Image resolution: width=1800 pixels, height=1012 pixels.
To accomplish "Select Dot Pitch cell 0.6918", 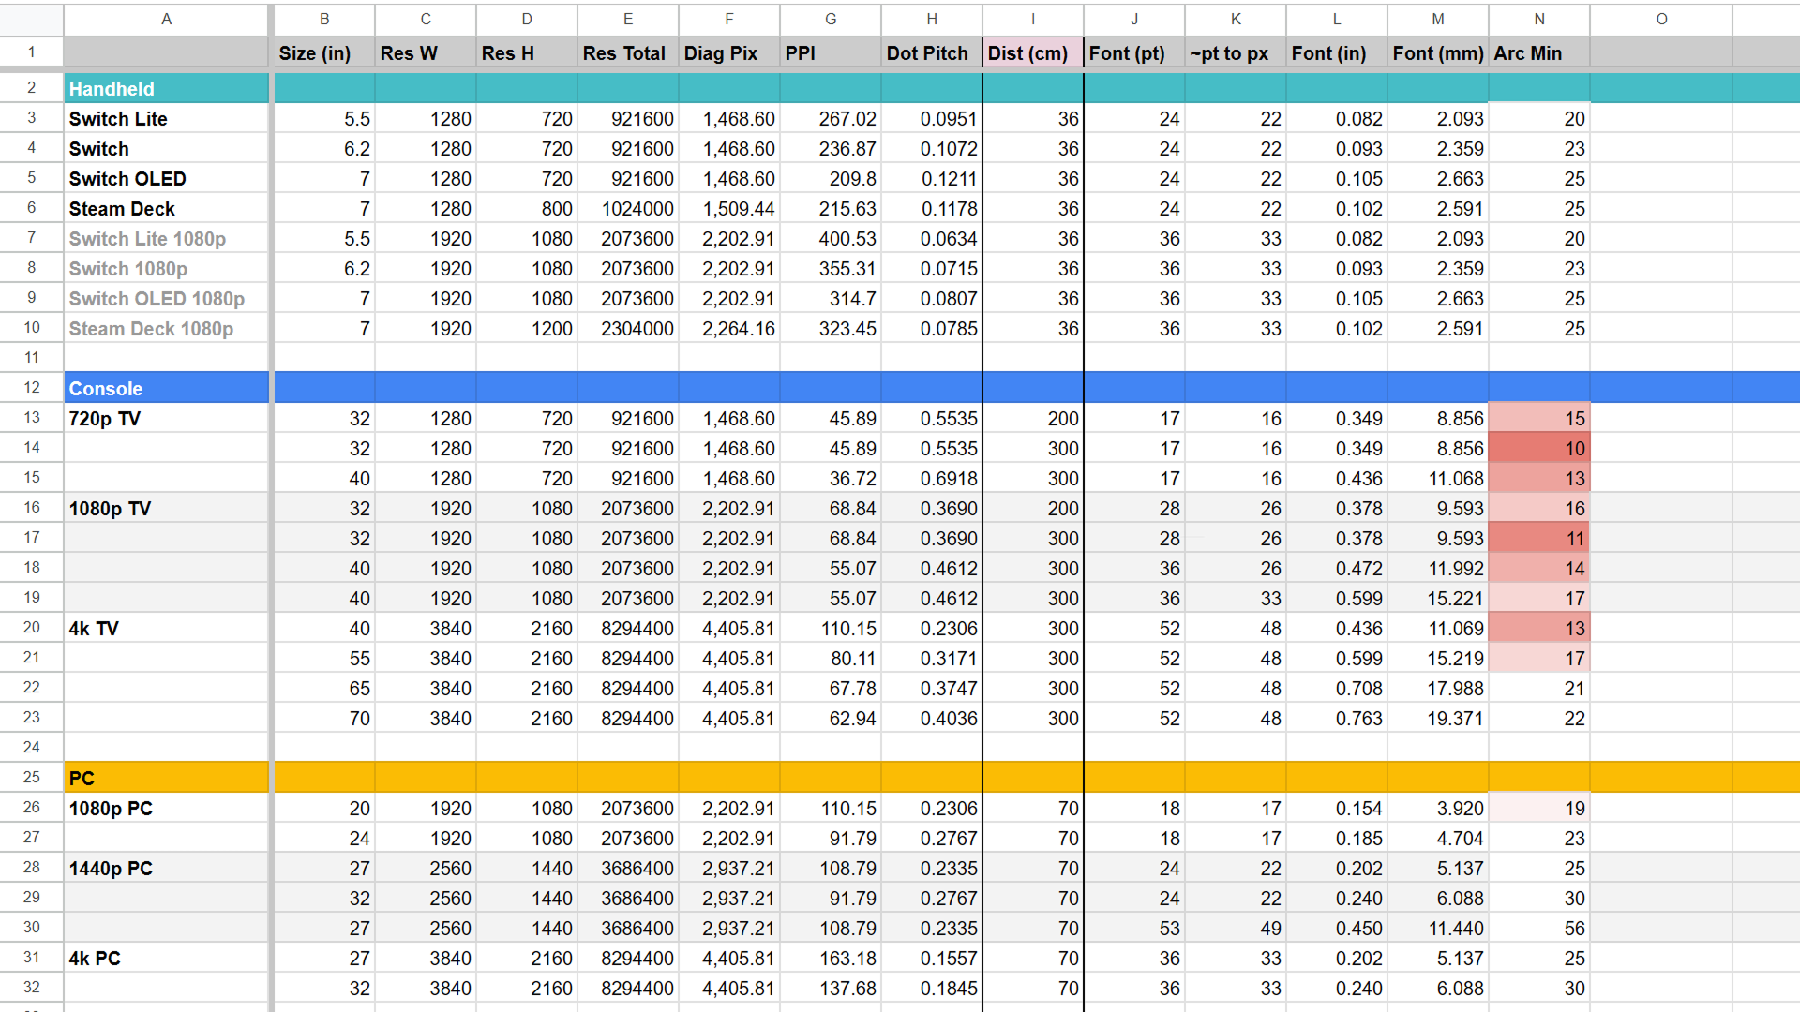I will 932,478.
